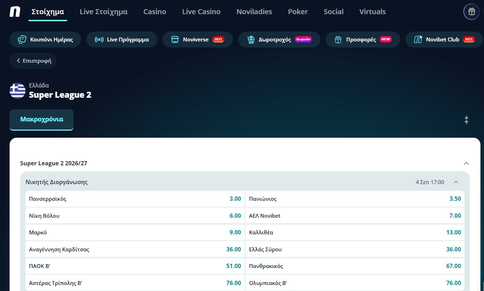Pick Πανιώνιος at odds 3.50

point(355,199)
